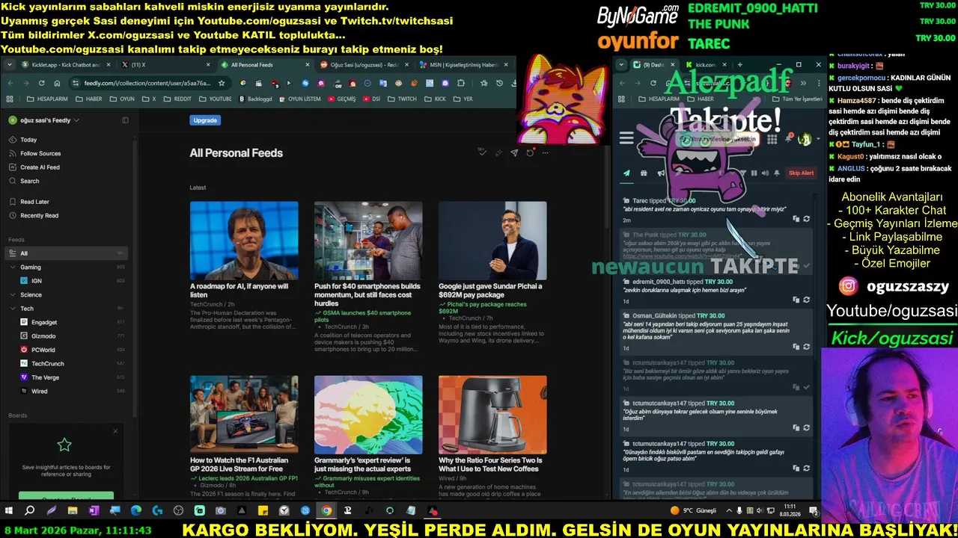
Task: Open Chrome from the taskbar
Action: click(326, 511)
